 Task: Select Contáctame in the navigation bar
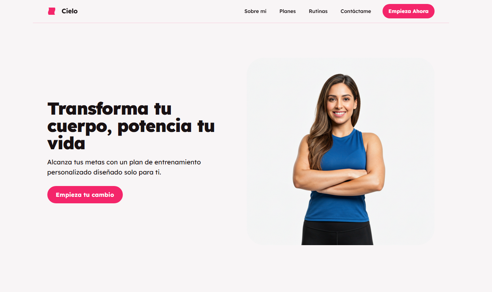356,11
